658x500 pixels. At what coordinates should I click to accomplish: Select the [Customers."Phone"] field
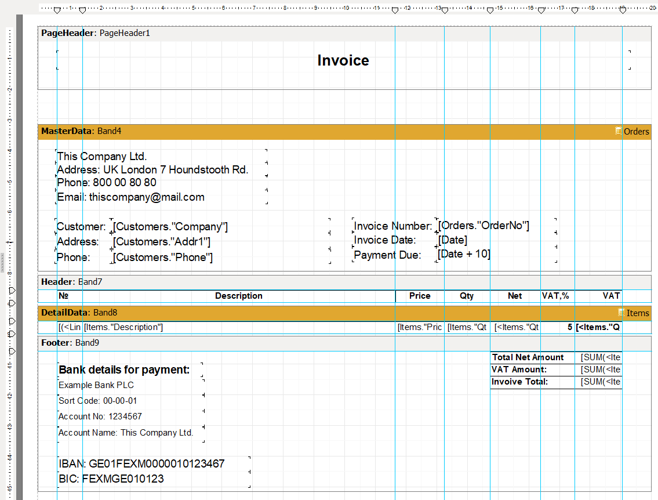click(x=163, y=258)
